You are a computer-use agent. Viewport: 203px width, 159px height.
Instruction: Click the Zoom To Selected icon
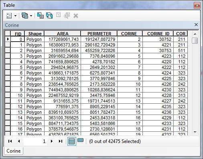(x=67, y=16)
